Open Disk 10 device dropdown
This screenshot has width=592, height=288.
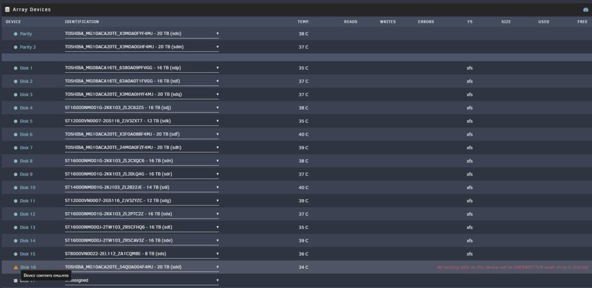pyautogui.click(x=141, y=187)
